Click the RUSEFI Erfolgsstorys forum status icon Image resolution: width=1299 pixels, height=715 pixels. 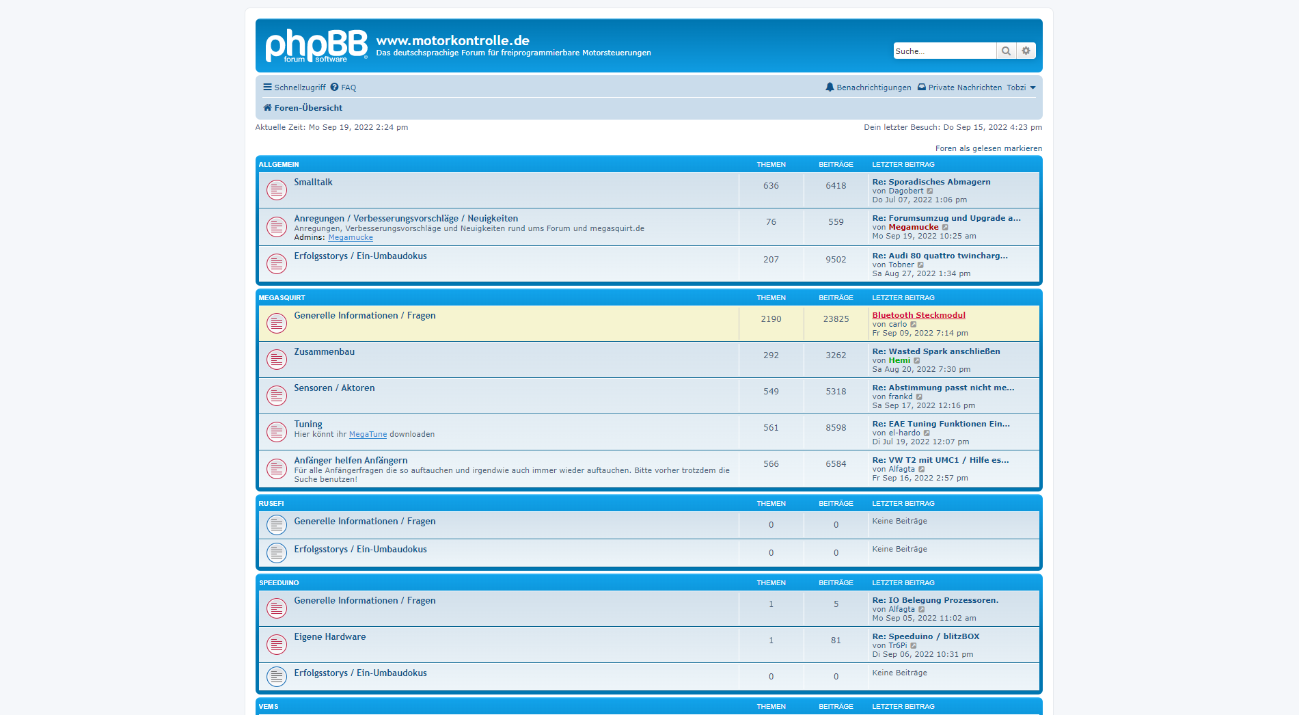click(276, 553)
